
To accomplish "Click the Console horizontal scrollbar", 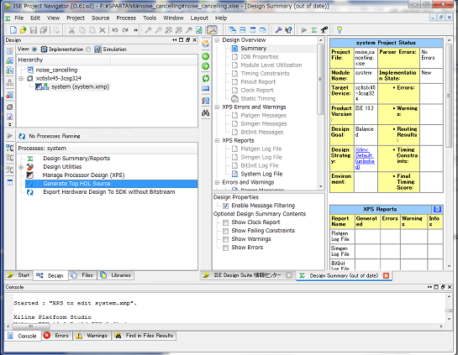I will point(224,326).
